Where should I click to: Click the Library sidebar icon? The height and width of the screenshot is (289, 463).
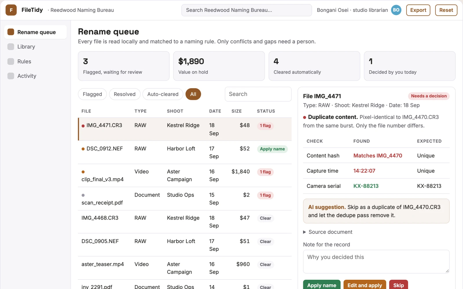coord(11,47)
